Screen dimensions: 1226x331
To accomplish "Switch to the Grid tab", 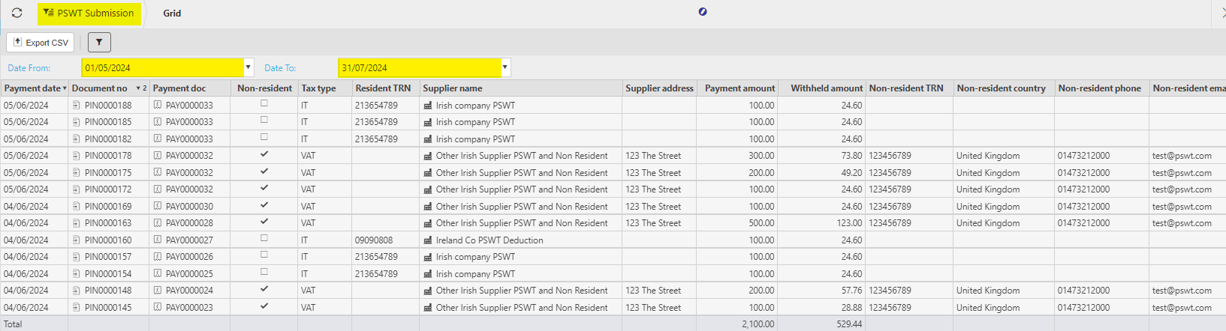I will tap(172, 13).
